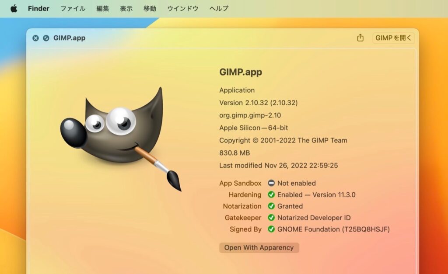This screenshot has height=274, width=448.
Task: Open the Finder menu
Action: pos(38,8)
